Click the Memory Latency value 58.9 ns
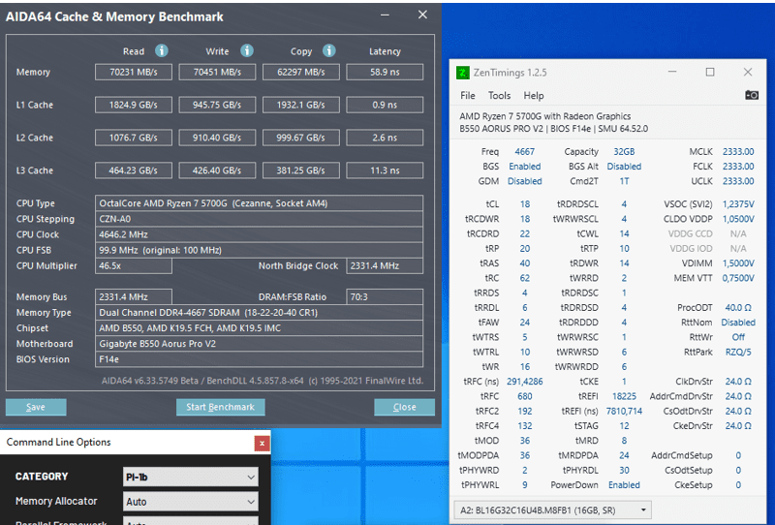 (x=385, y=72)
